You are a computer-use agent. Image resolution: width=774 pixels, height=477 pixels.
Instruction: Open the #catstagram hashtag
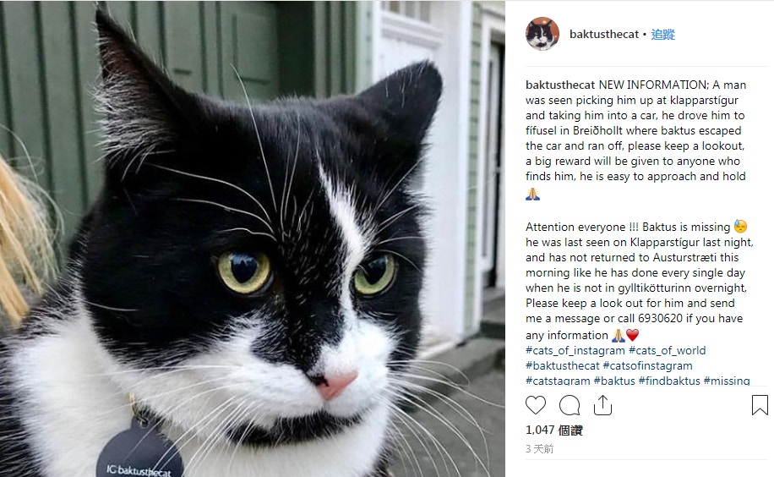point(558,381)
